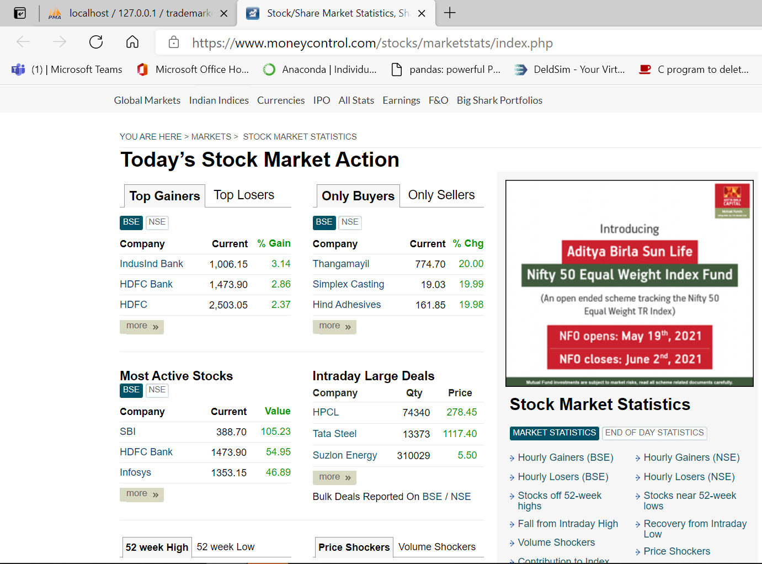Open the IndusInd Bank stock page
The height and width of the screenshot is (564, 762).
151,264
